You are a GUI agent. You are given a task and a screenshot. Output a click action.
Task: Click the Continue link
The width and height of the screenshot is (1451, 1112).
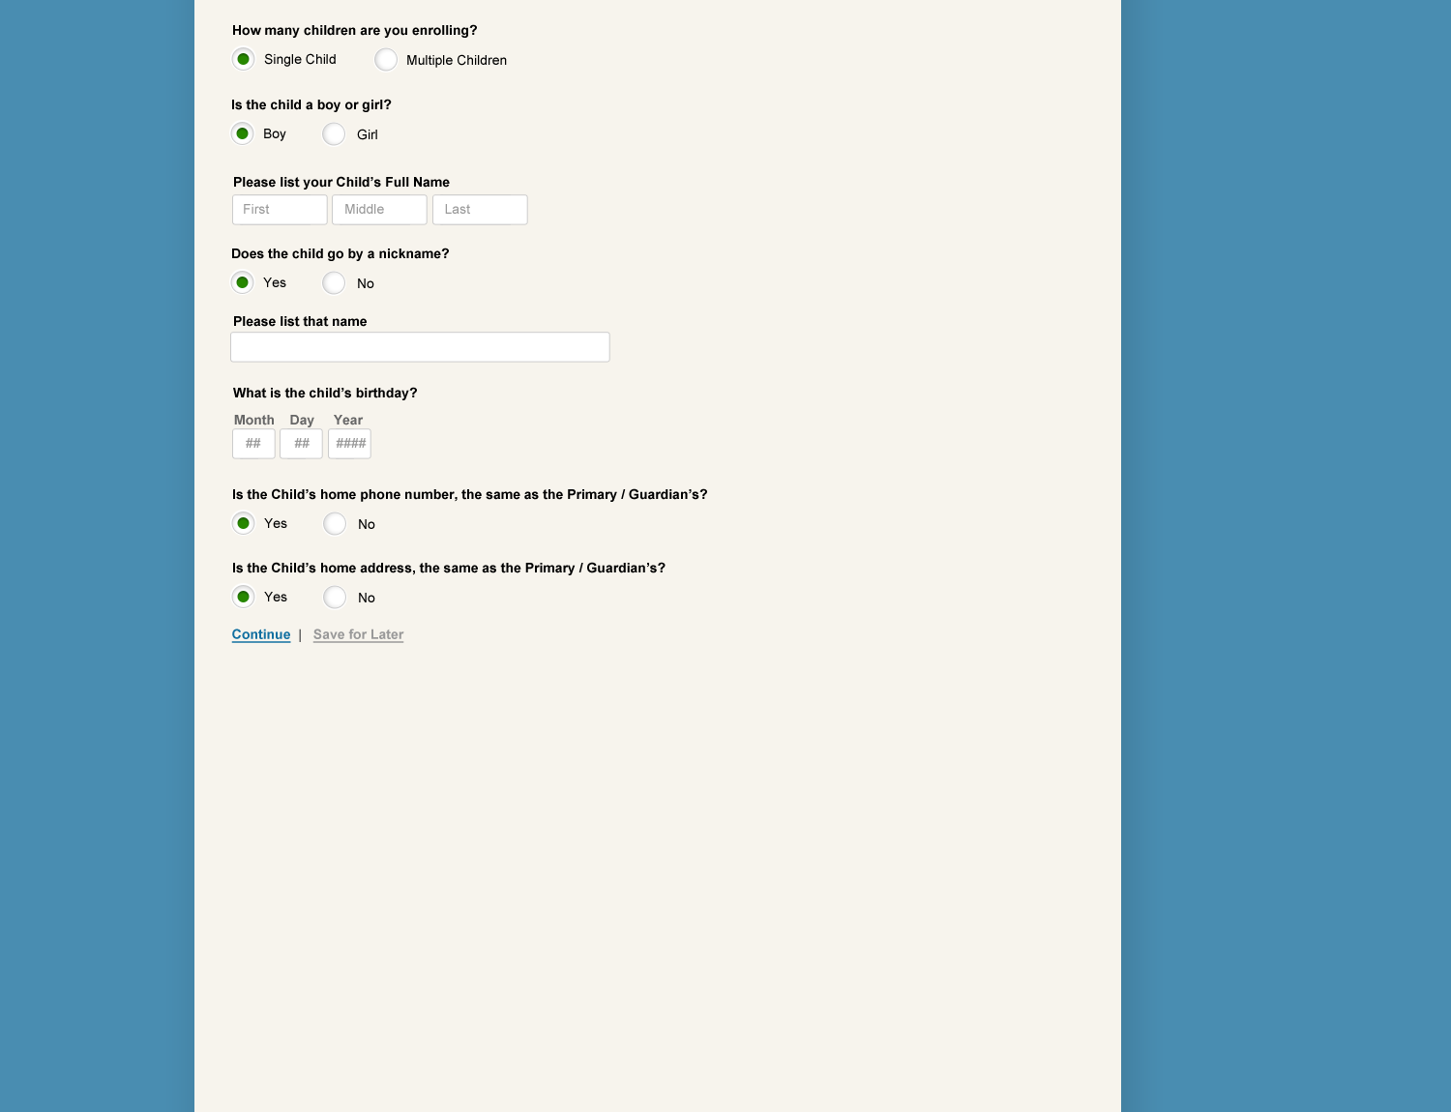261,634
